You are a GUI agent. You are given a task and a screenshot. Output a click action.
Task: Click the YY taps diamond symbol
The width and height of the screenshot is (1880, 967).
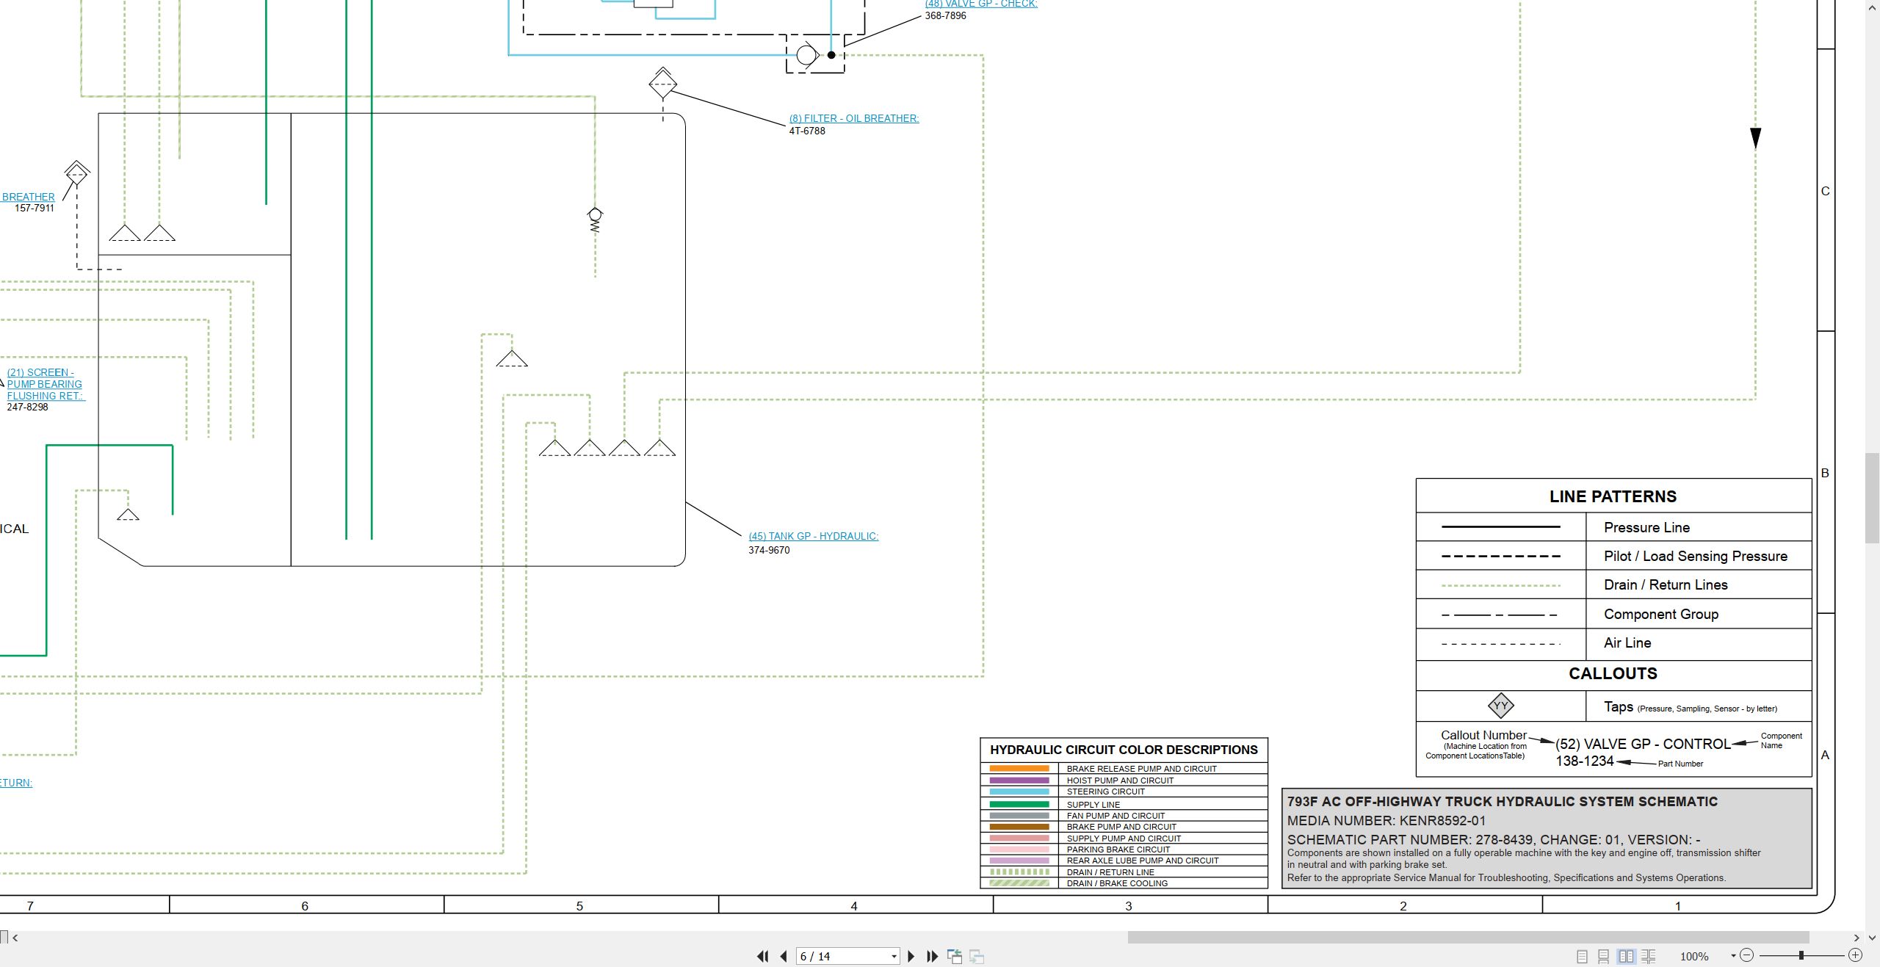(x=1500, y=706)
